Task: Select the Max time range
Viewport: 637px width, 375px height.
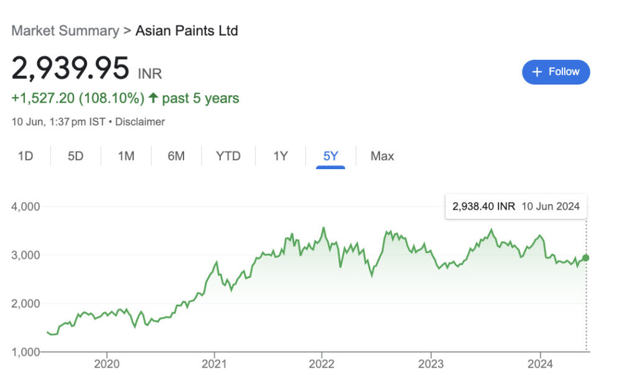Action: click(x=381, y=156)
